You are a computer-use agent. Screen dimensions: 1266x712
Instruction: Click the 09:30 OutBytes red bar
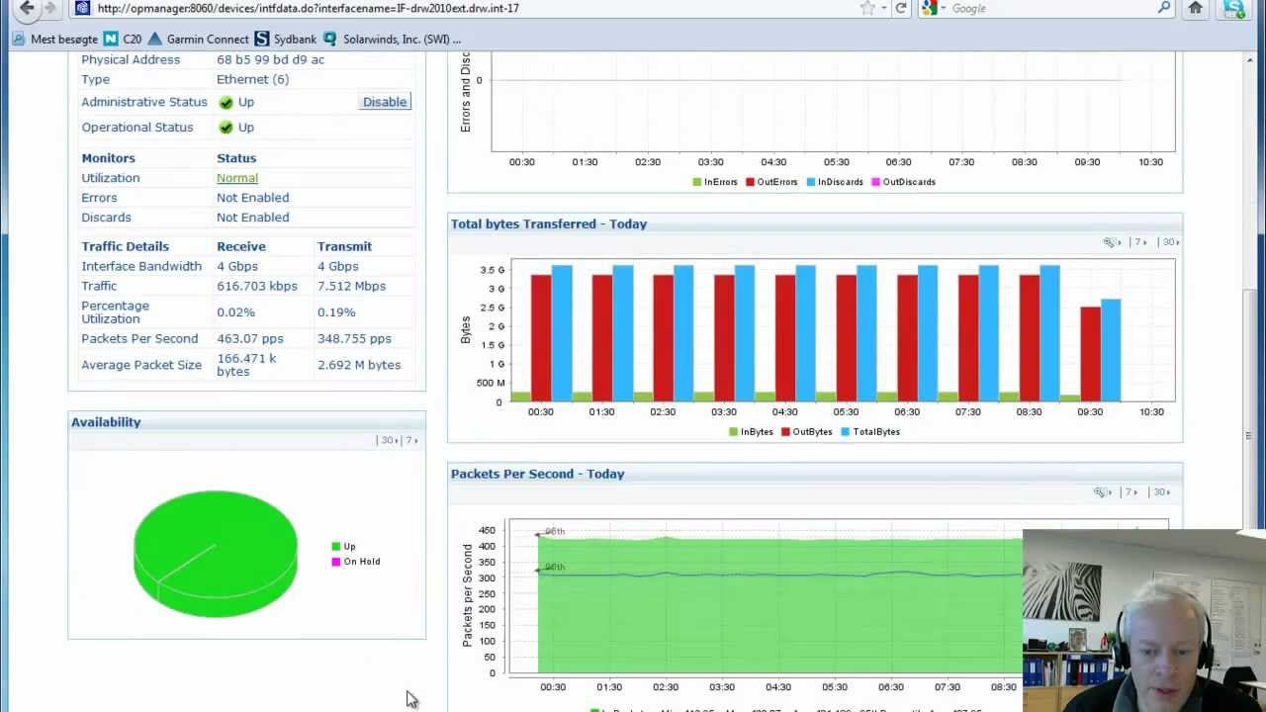(x=1090, y=354)
